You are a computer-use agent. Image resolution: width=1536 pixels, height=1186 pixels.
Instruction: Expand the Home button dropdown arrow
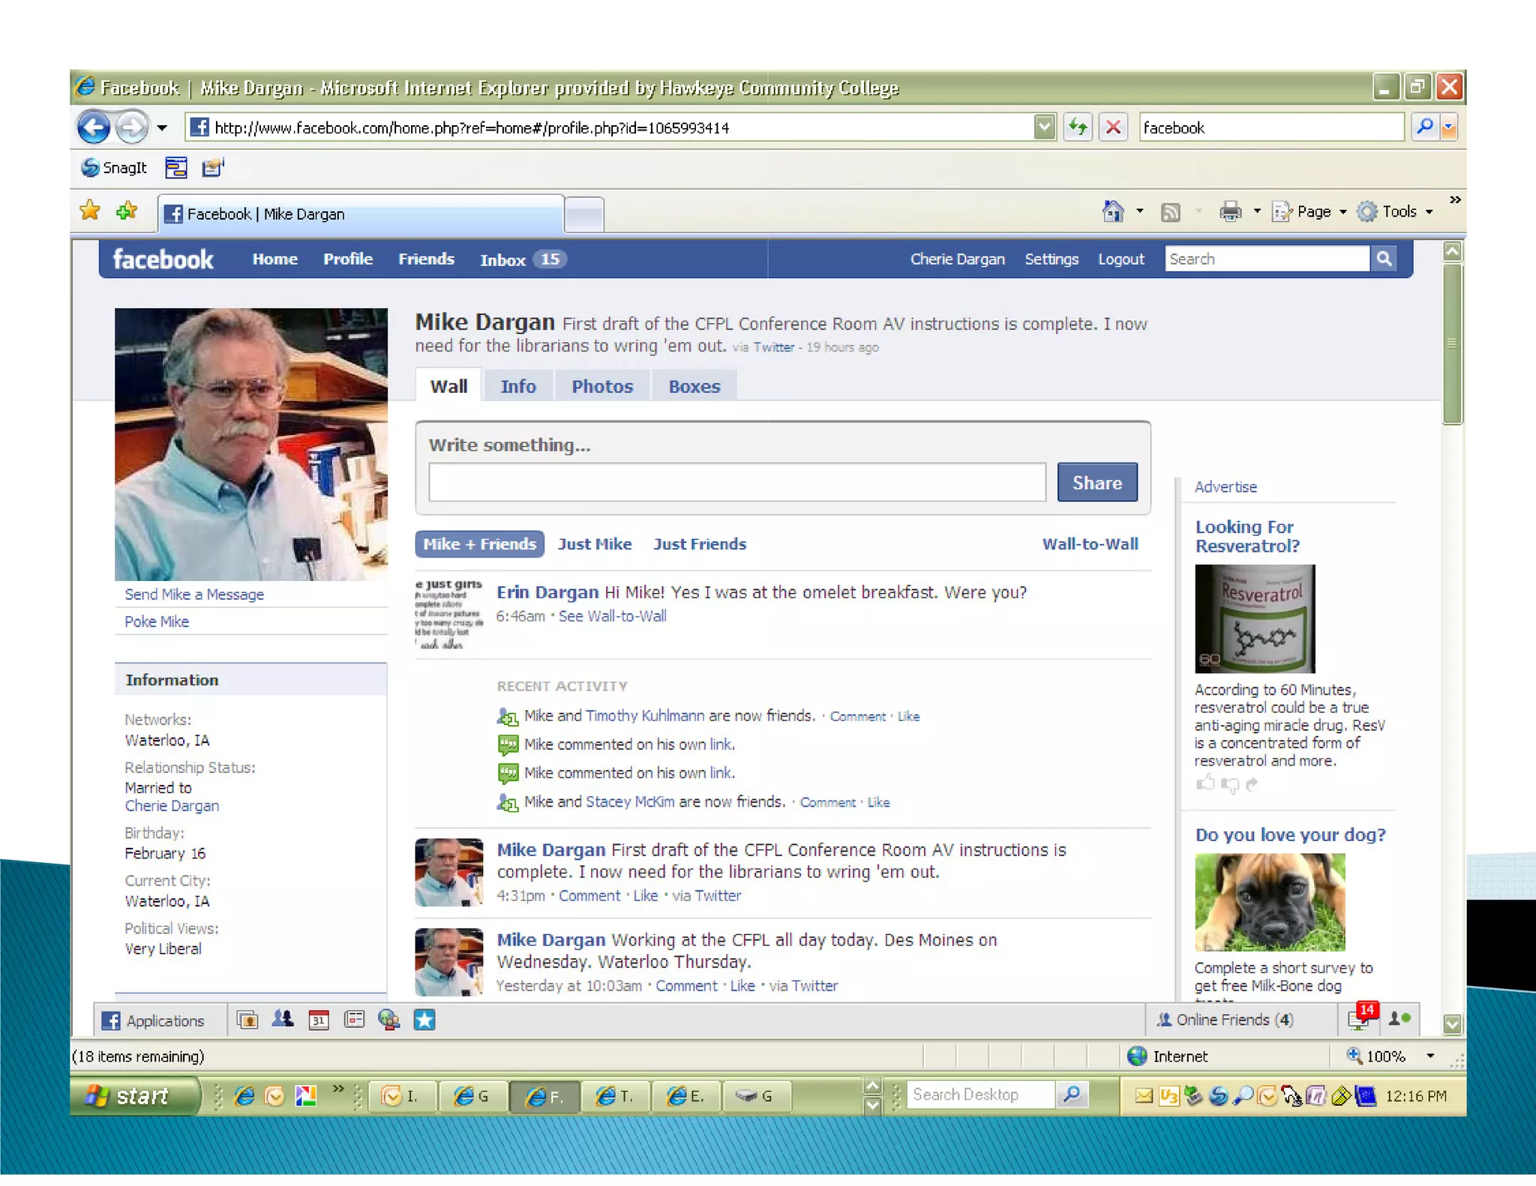pos(1140,211)
